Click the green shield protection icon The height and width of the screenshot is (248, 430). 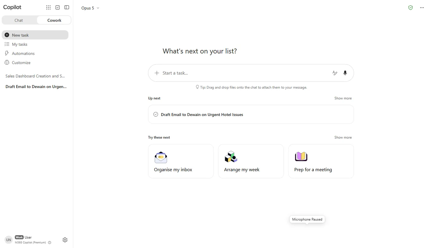(410, 8)
